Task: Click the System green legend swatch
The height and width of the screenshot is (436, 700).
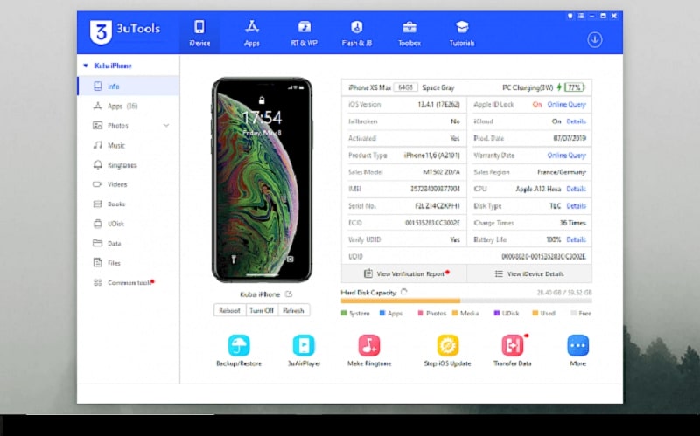Action: point(344,314)
